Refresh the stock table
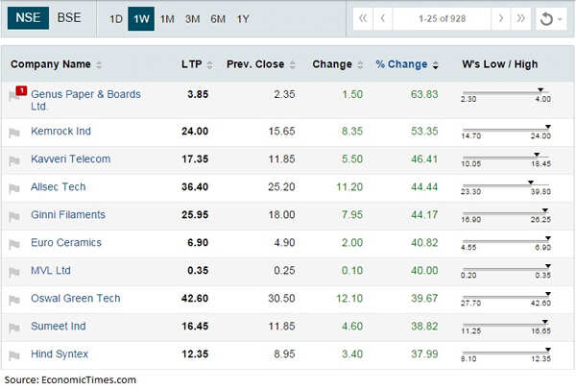The width and height of the screenshot is (576, 390). [546, 19]
